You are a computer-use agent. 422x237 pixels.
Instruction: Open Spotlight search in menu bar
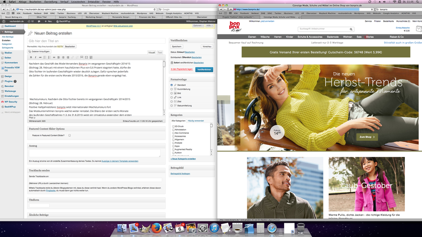pos(417,2)
